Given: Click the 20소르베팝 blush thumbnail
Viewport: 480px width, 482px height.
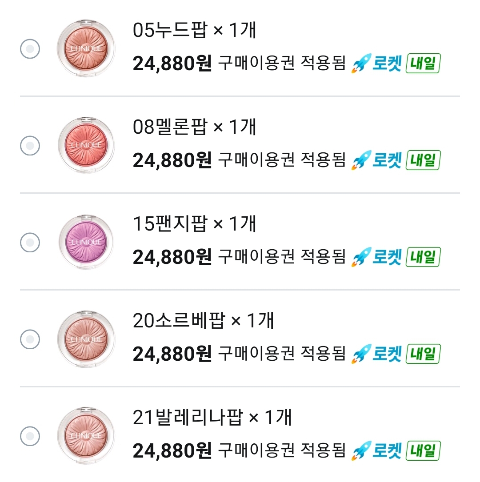Looking at the screenshot, I should coord(86,339).
